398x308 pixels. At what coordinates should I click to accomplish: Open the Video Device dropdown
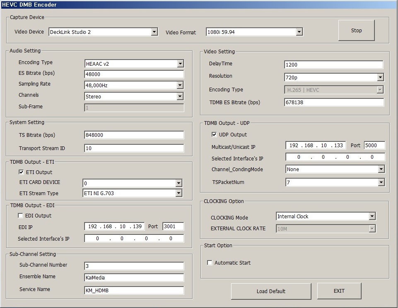point(154,32)
